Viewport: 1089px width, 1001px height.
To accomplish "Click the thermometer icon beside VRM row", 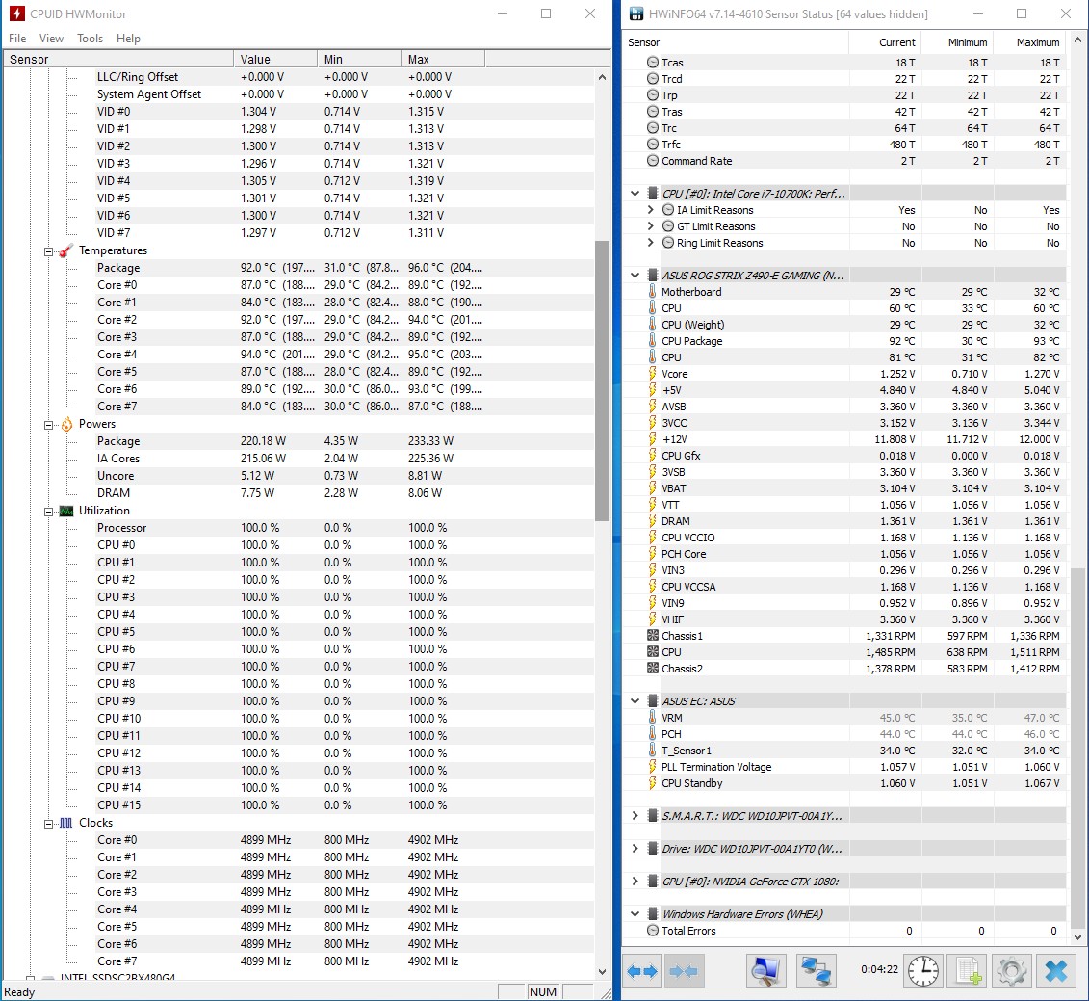I will (x=652, y=718).
